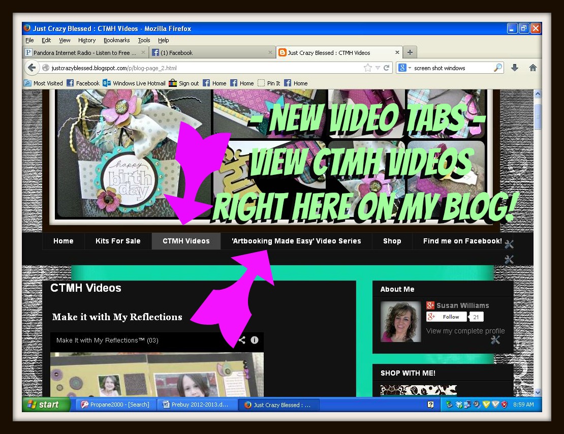Click the Make It with My Reflections (03) title
Image resolution: width=564 pixels, height=434 pixels.
(x=107, y=340)
